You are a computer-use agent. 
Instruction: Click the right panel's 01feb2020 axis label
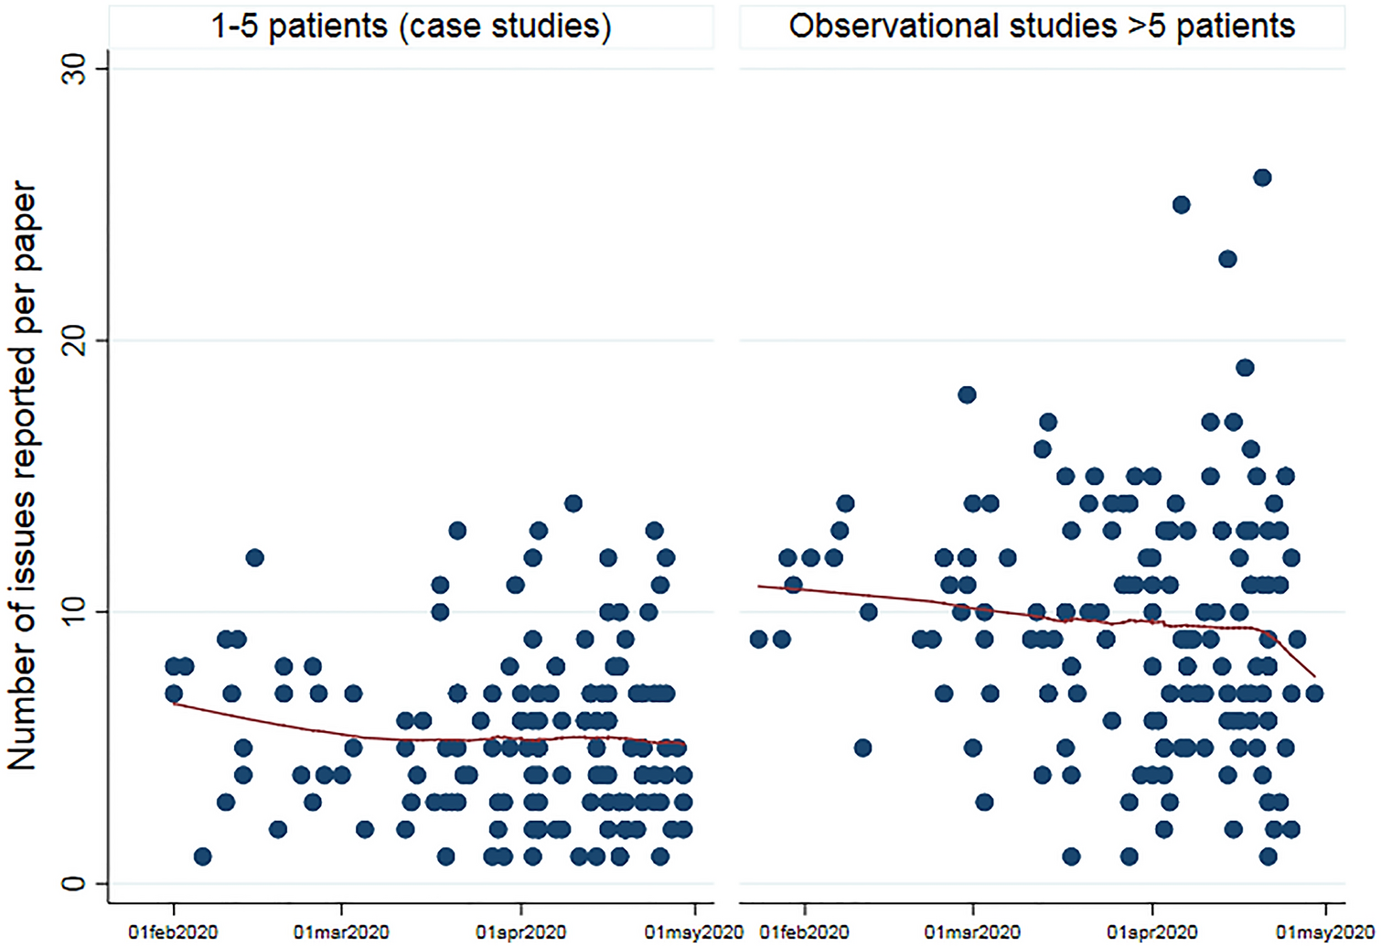point(804,932)
